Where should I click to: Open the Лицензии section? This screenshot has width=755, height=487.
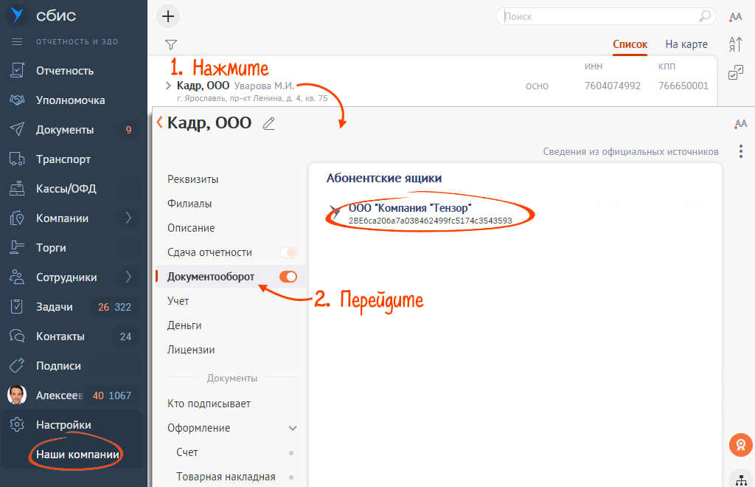[x=191, y=350]
